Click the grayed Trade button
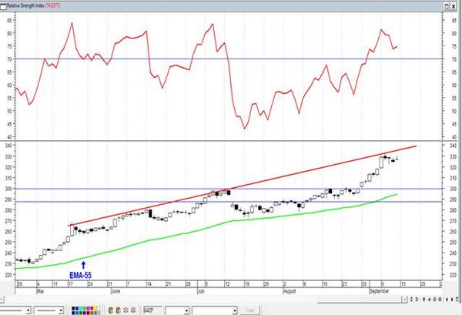 tap(250, 310)
